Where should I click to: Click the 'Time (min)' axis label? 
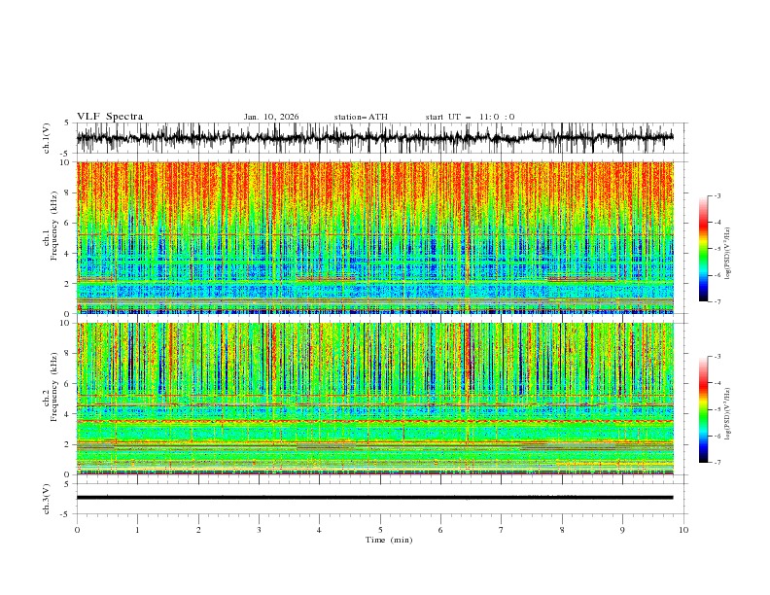389,540
